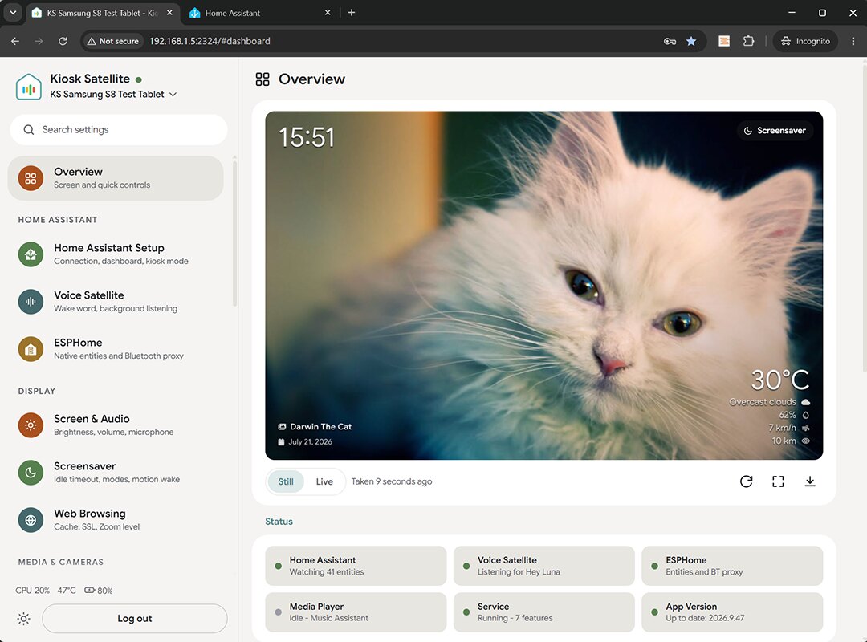The image size is (867, 642).
Task: Click the sidebar scrollbar
Action: pyautogui.click(x=234, y=232)
